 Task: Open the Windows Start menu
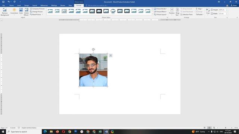(3, 131)
